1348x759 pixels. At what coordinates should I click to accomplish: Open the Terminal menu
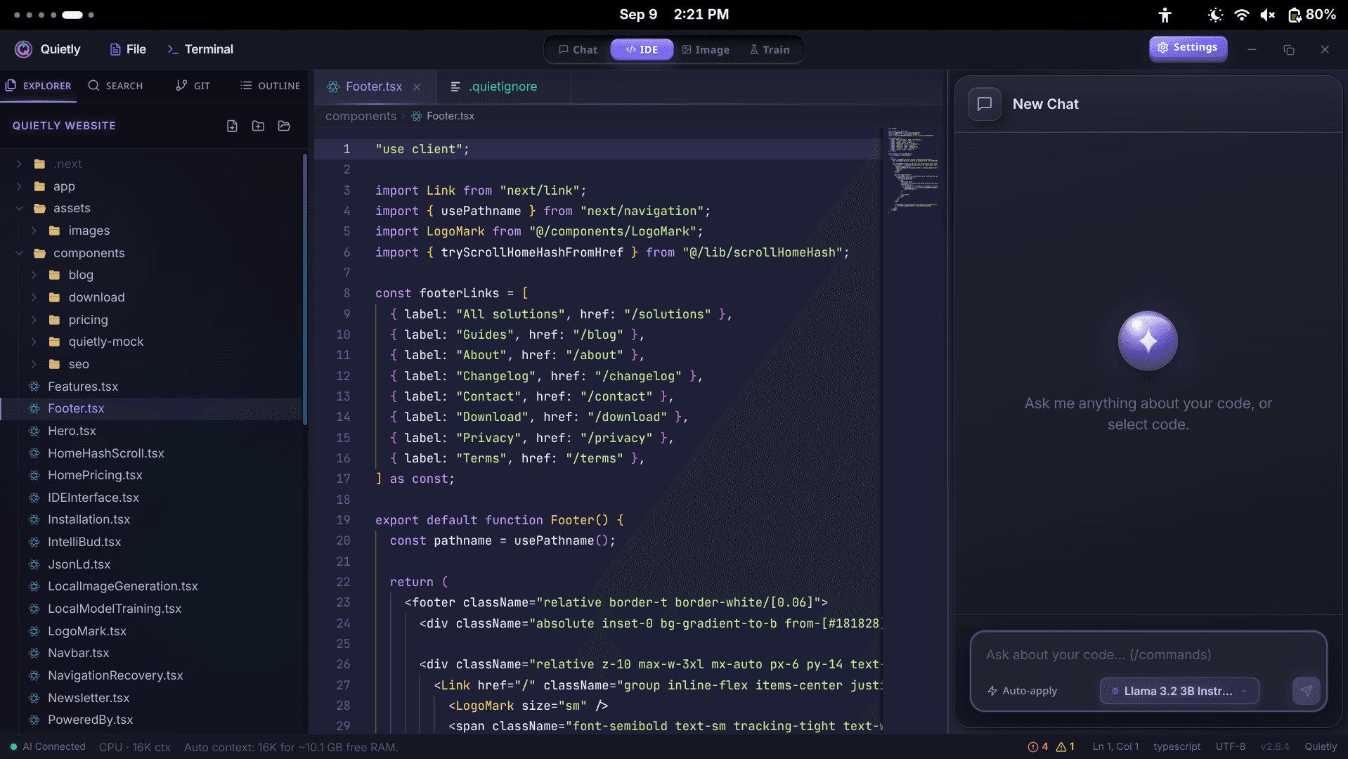(200, 49)
